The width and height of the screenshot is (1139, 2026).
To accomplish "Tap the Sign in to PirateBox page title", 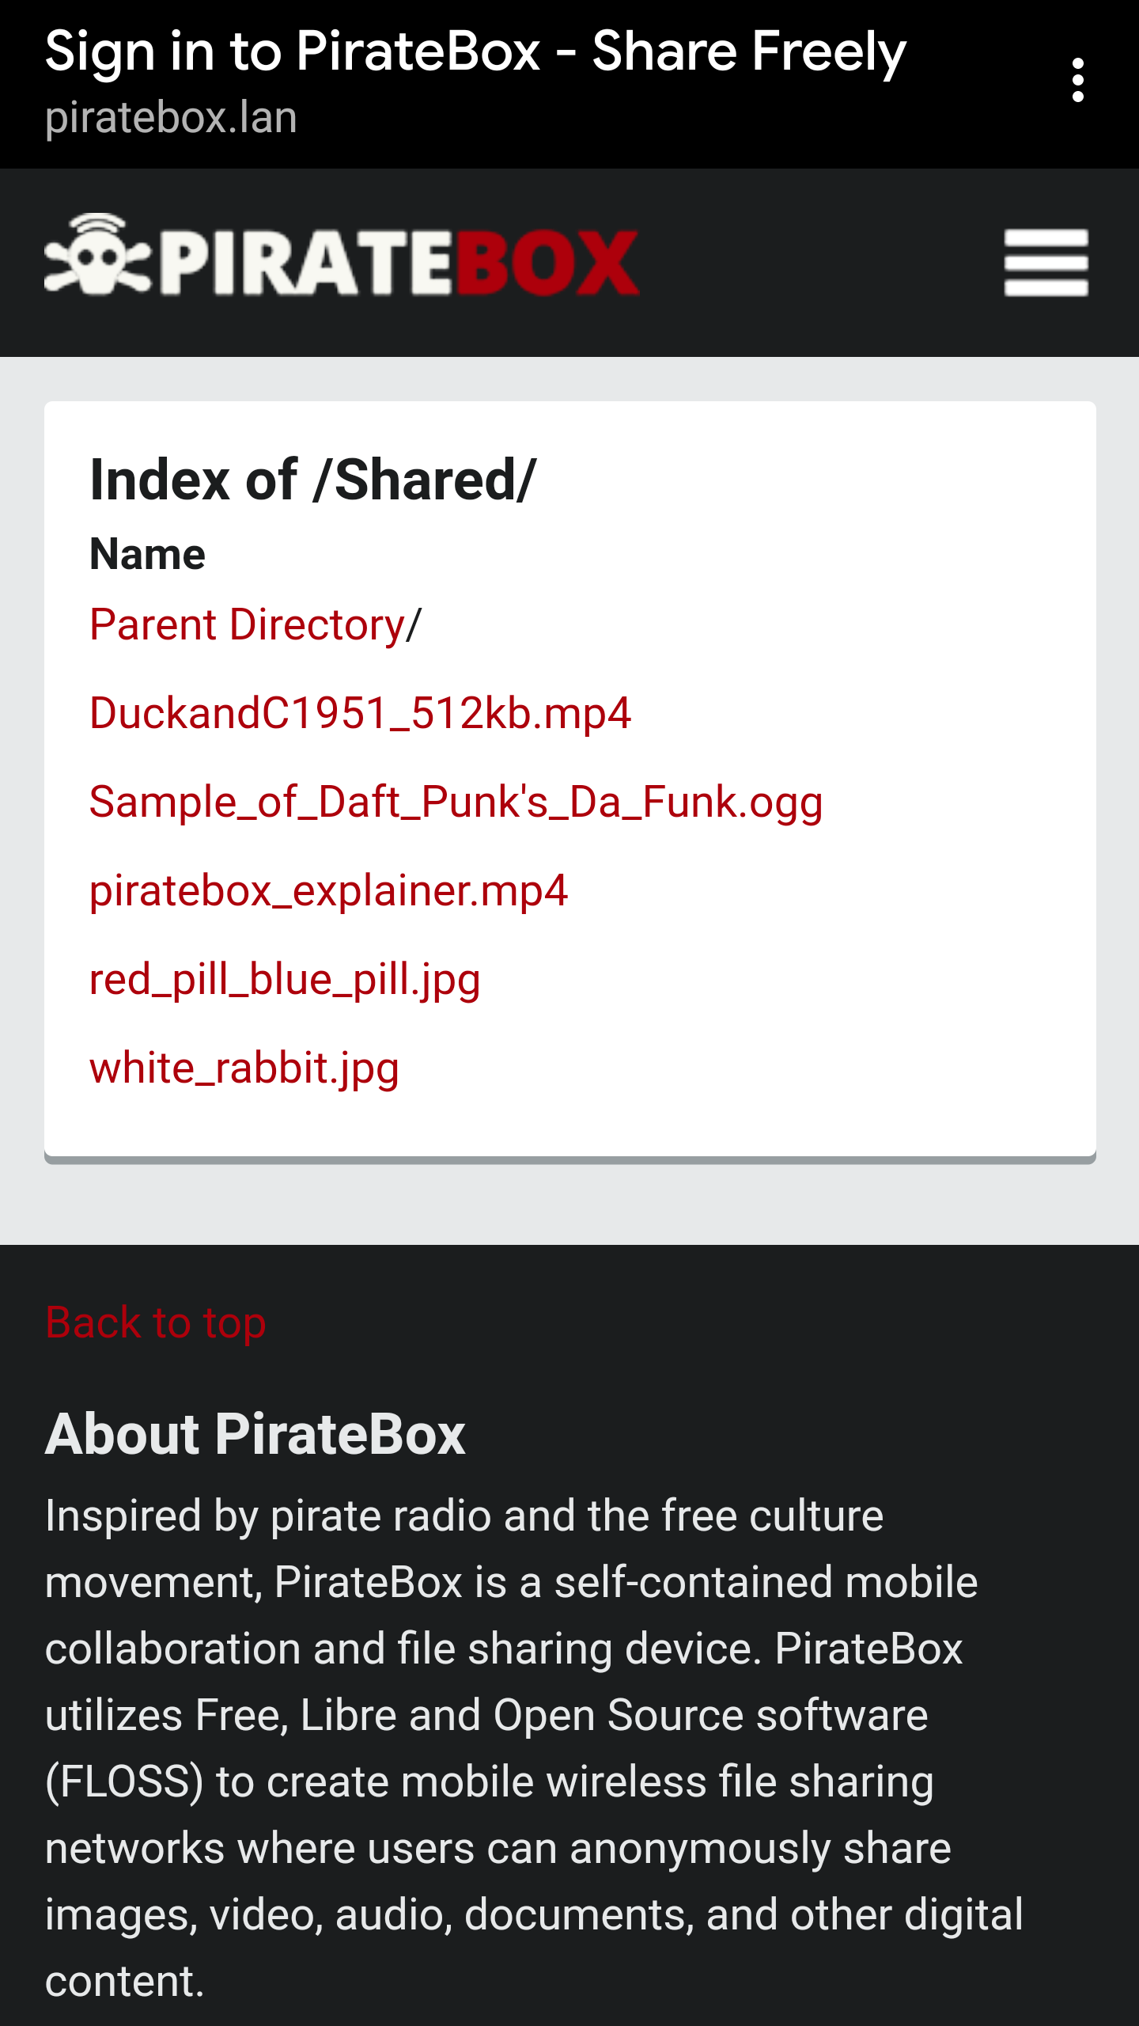I will point(475,52).
